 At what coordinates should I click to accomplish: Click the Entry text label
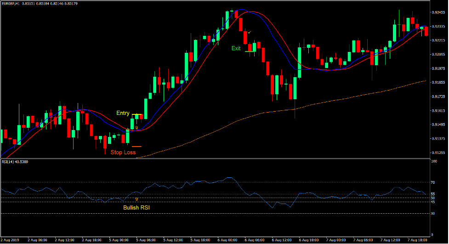(x=123, y=113)
